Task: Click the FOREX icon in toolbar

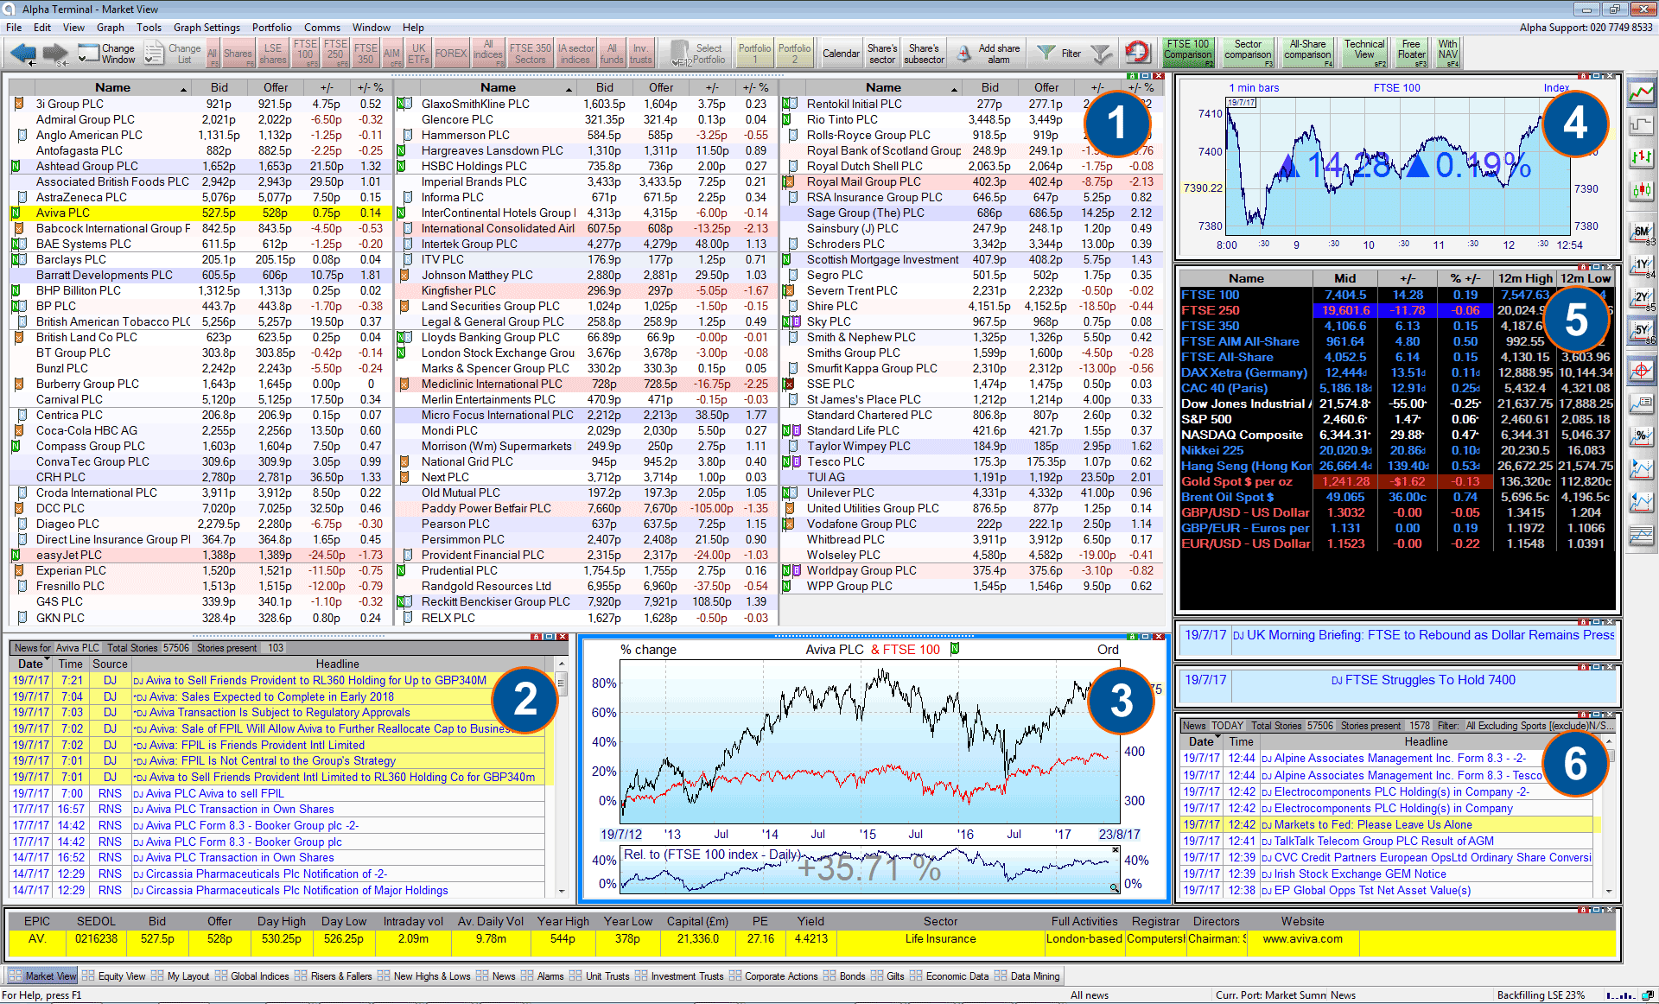Action: 452,52
